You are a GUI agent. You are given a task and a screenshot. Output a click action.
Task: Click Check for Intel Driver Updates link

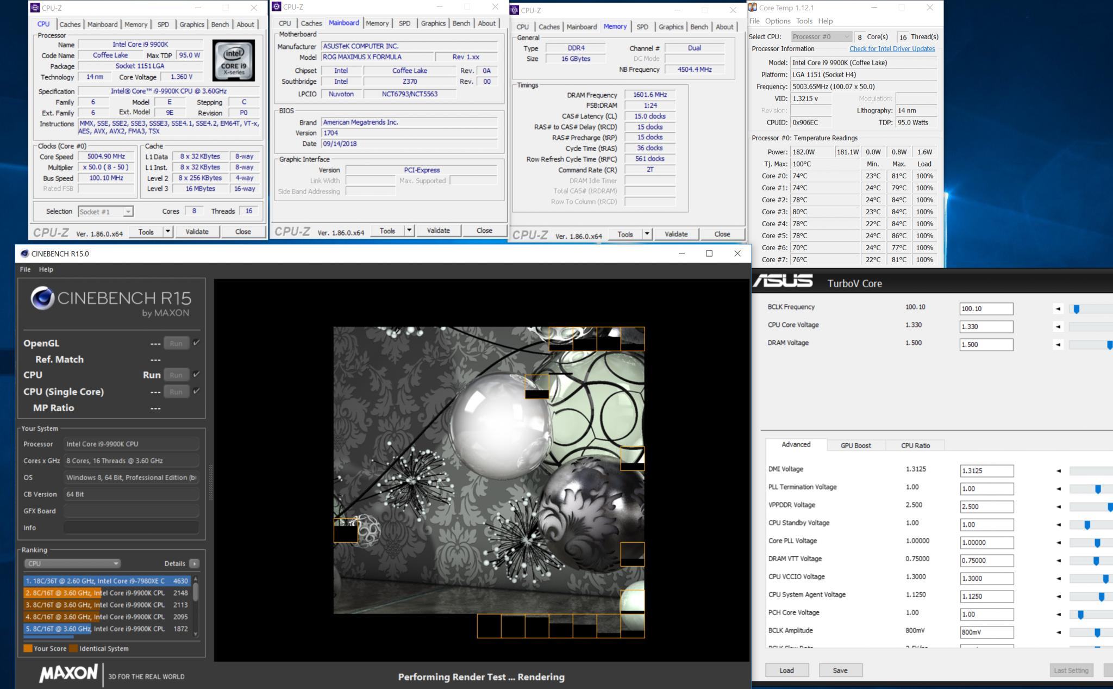pyautogui.click(x=892, y=48)
